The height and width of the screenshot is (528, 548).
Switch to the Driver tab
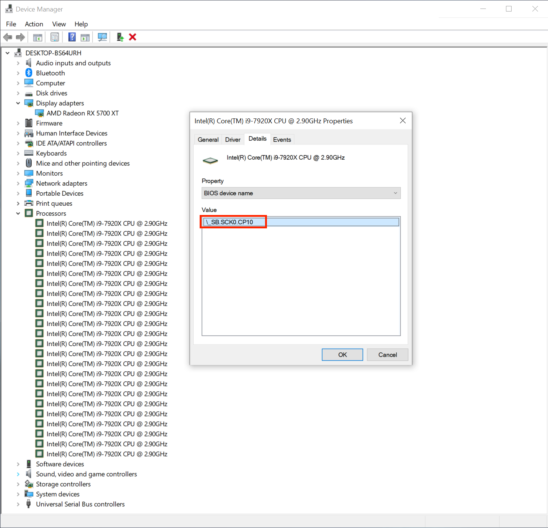click(233, 140)
